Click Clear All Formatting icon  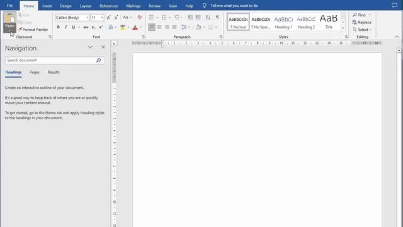click(x=140, y=18)
